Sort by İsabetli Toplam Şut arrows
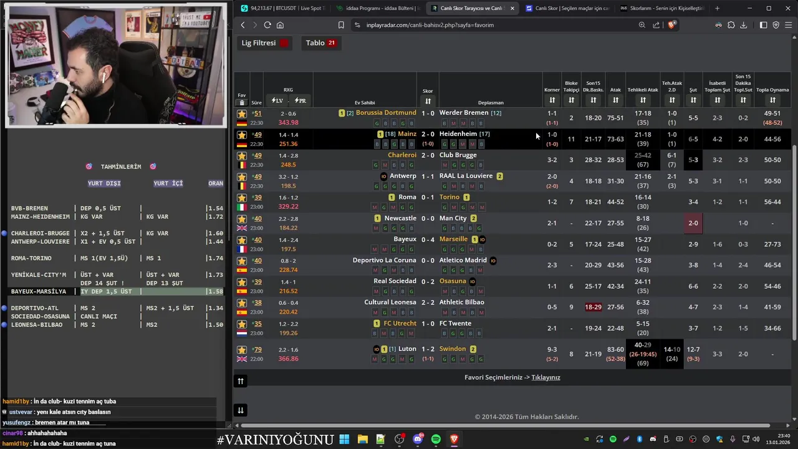Screen dimensions: 798x449 tap(718, 100)
